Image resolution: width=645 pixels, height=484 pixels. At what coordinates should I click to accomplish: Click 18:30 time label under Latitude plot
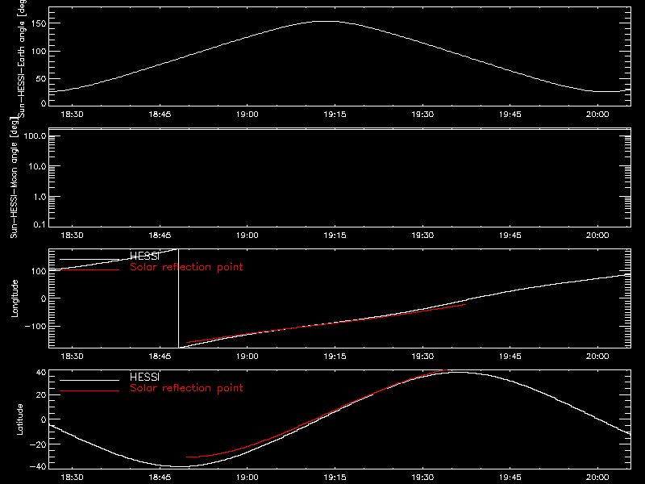(x=72, y=478)
